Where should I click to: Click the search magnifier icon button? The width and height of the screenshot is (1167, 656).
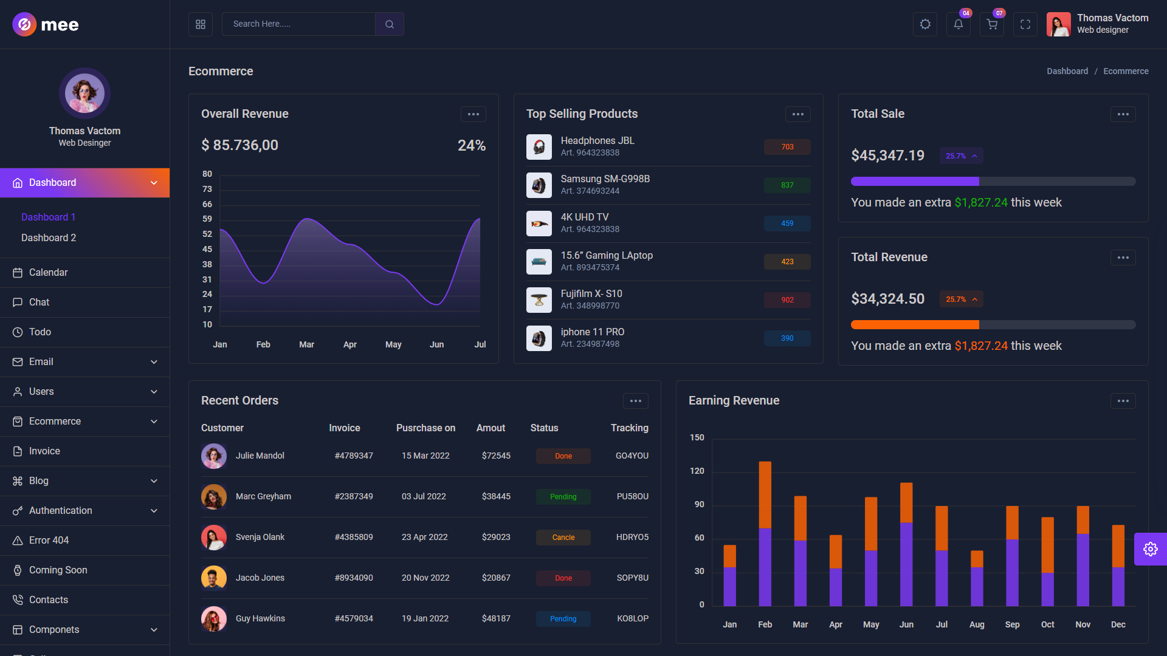[390, 24]
